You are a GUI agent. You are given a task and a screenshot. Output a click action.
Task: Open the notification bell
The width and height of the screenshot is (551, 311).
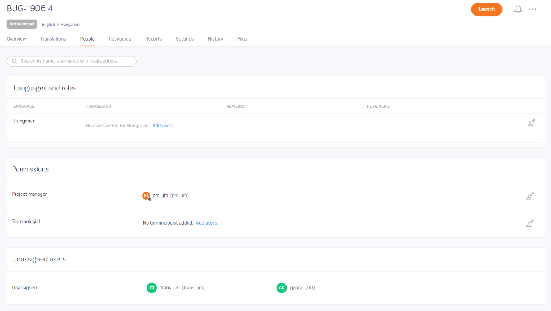(x=518, y=9)
